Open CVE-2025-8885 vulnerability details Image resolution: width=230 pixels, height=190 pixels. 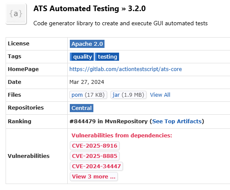pos(95,156)
